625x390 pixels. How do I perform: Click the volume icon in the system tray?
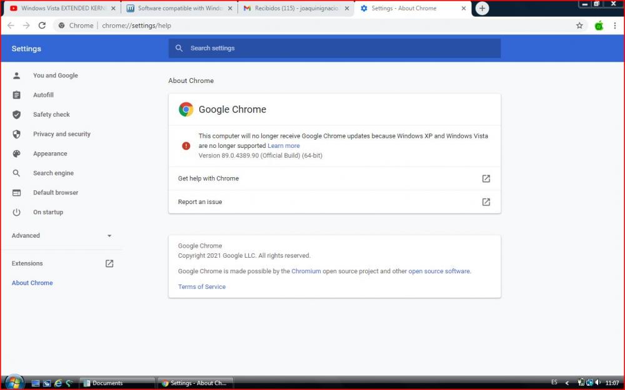coord(598,383)
